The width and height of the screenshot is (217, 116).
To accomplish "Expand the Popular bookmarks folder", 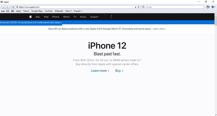I will point(78,11).
